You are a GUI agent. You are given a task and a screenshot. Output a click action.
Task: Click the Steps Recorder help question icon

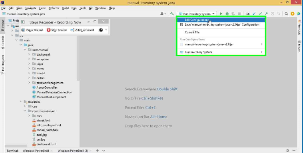[101, 30]
